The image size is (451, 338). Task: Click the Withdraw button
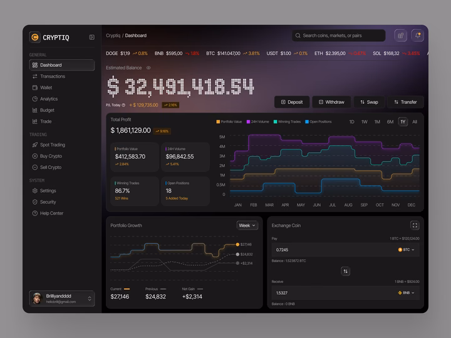[x=331, y=102]
